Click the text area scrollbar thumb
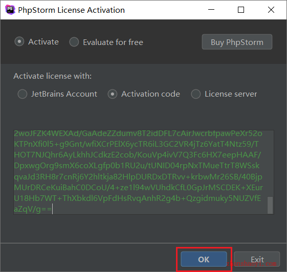 [270, 205]
